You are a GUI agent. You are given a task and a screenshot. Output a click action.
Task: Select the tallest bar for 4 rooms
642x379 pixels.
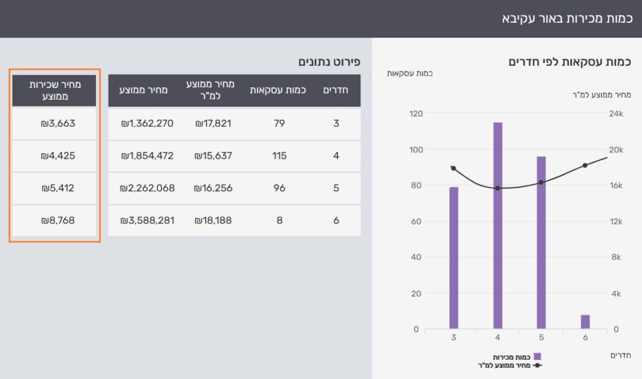click(x=498, y=226)
